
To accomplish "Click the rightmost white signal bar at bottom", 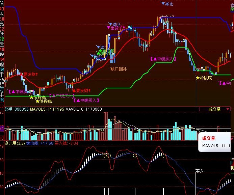I will click(x=163, y=191).
